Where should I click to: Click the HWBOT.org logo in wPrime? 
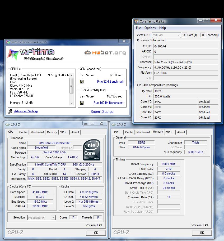click(x=105, y=52)
